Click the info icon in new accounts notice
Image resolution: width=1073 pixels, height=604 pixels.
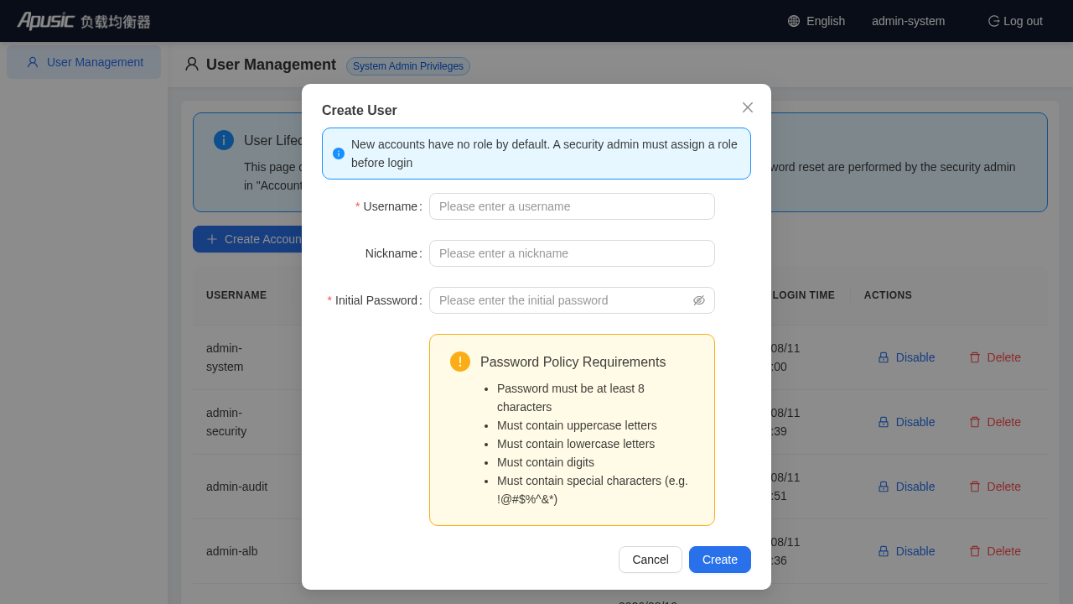pyautogui.click(x=339, y=154)
